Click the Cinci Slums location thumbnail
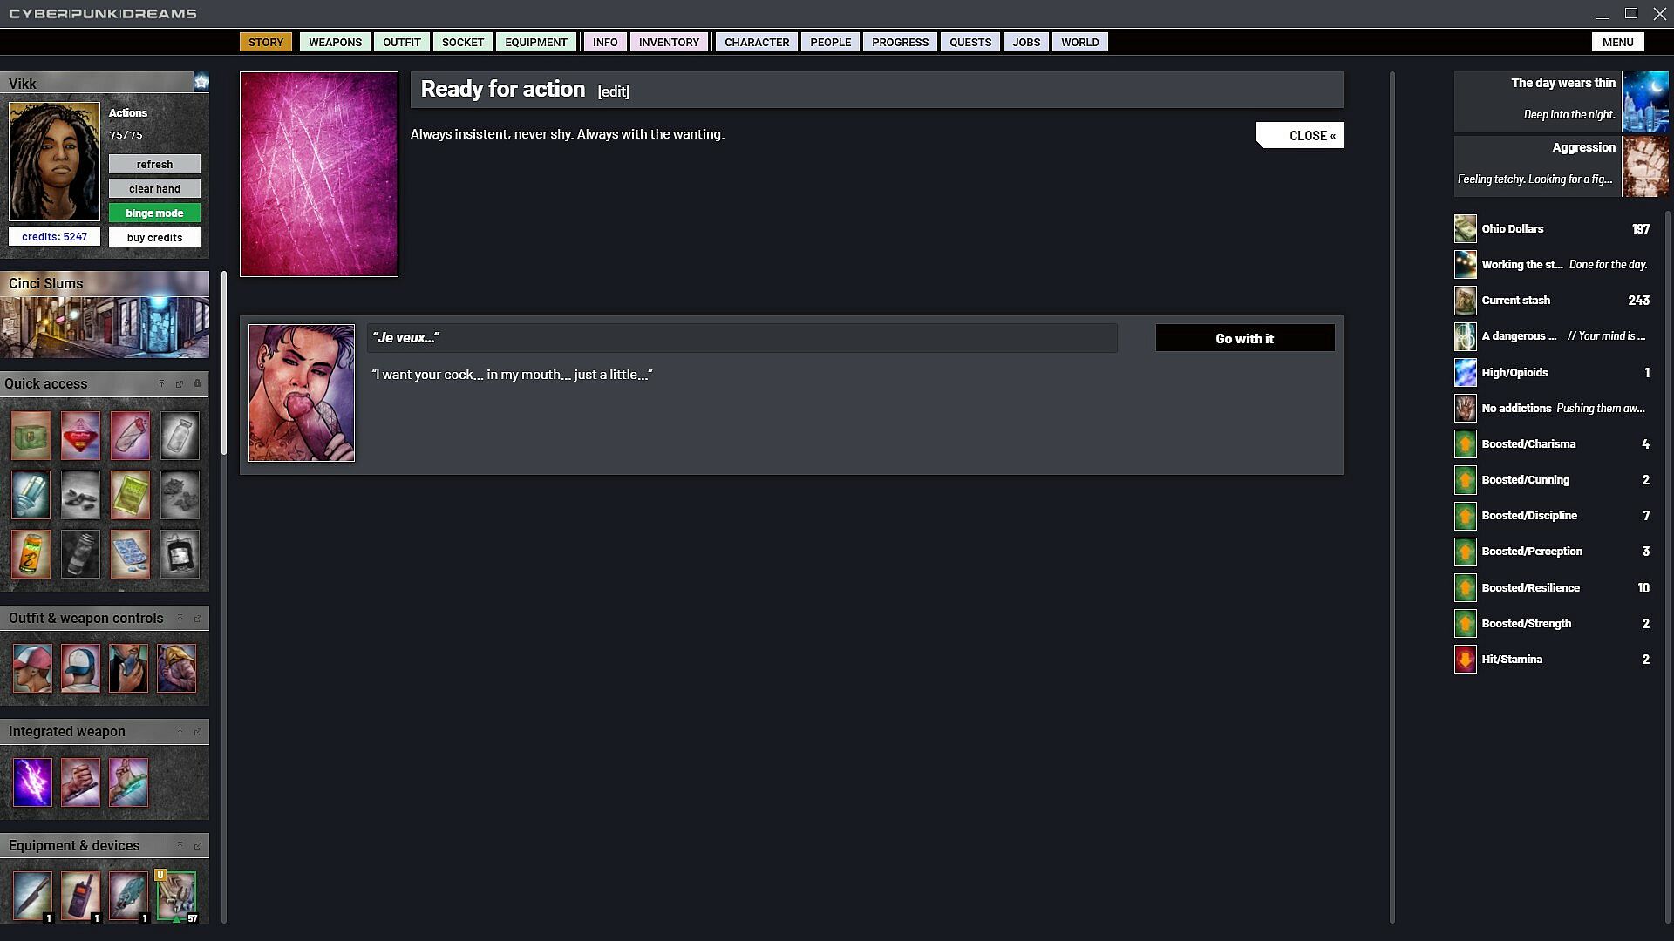The image size is (1674, 941). (105, 327)
